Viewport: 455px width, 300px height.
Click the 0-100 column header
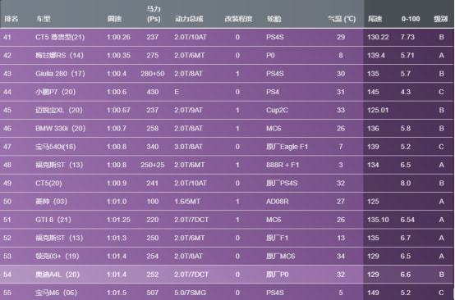(x=411, y=19)
